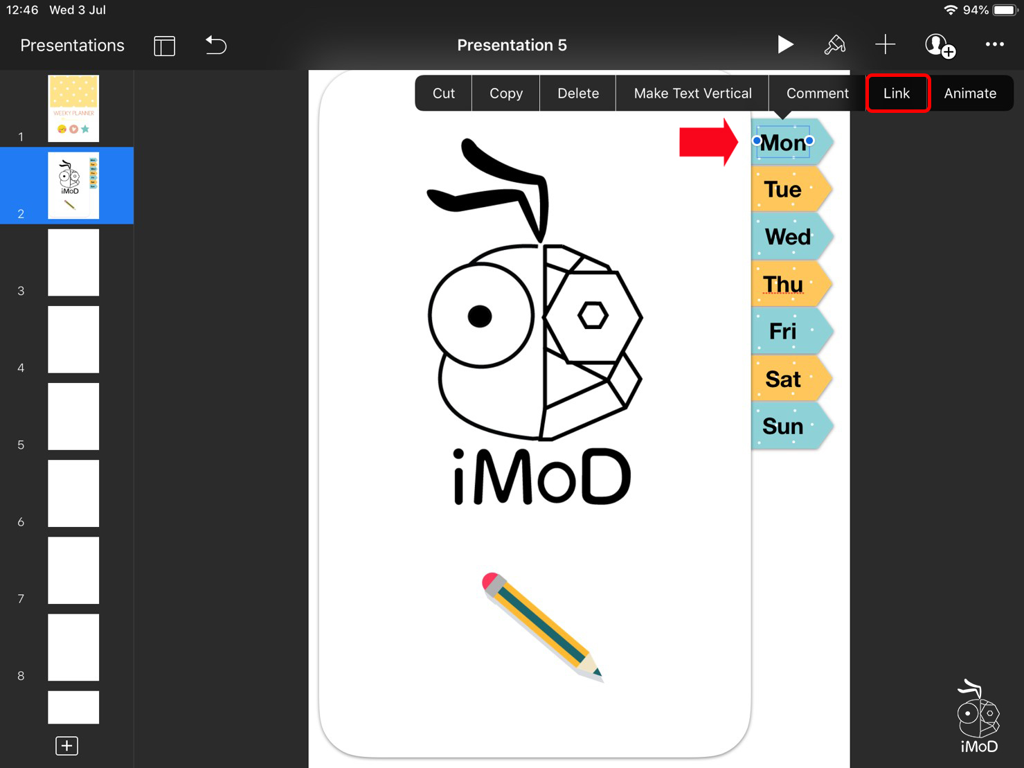Toggle the slide navigator view icon
The image size is (1024, 768).
pos(164,46)
